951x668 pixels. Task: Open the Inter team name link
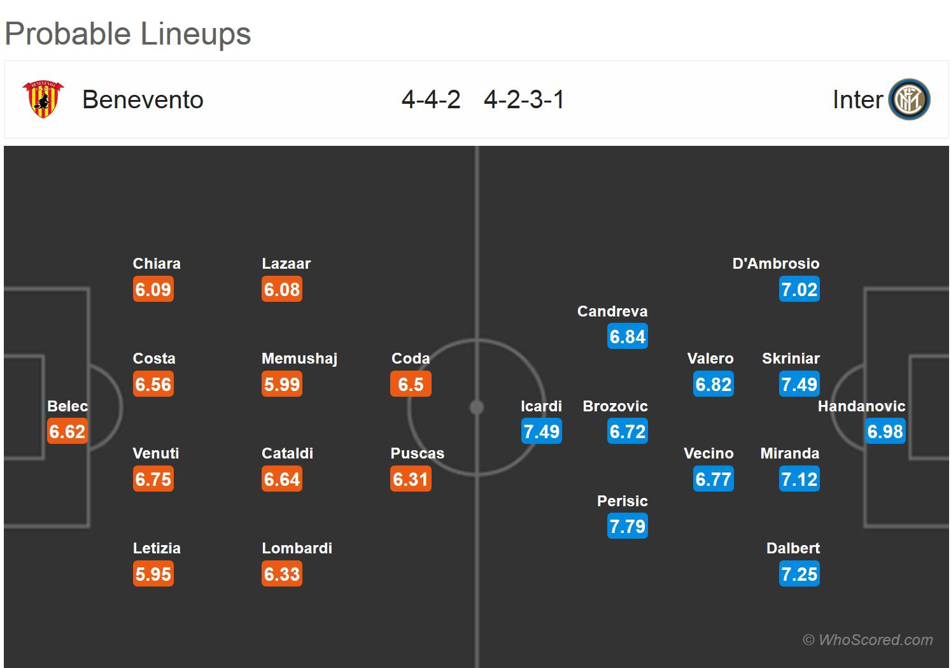[x=857, y=100]
